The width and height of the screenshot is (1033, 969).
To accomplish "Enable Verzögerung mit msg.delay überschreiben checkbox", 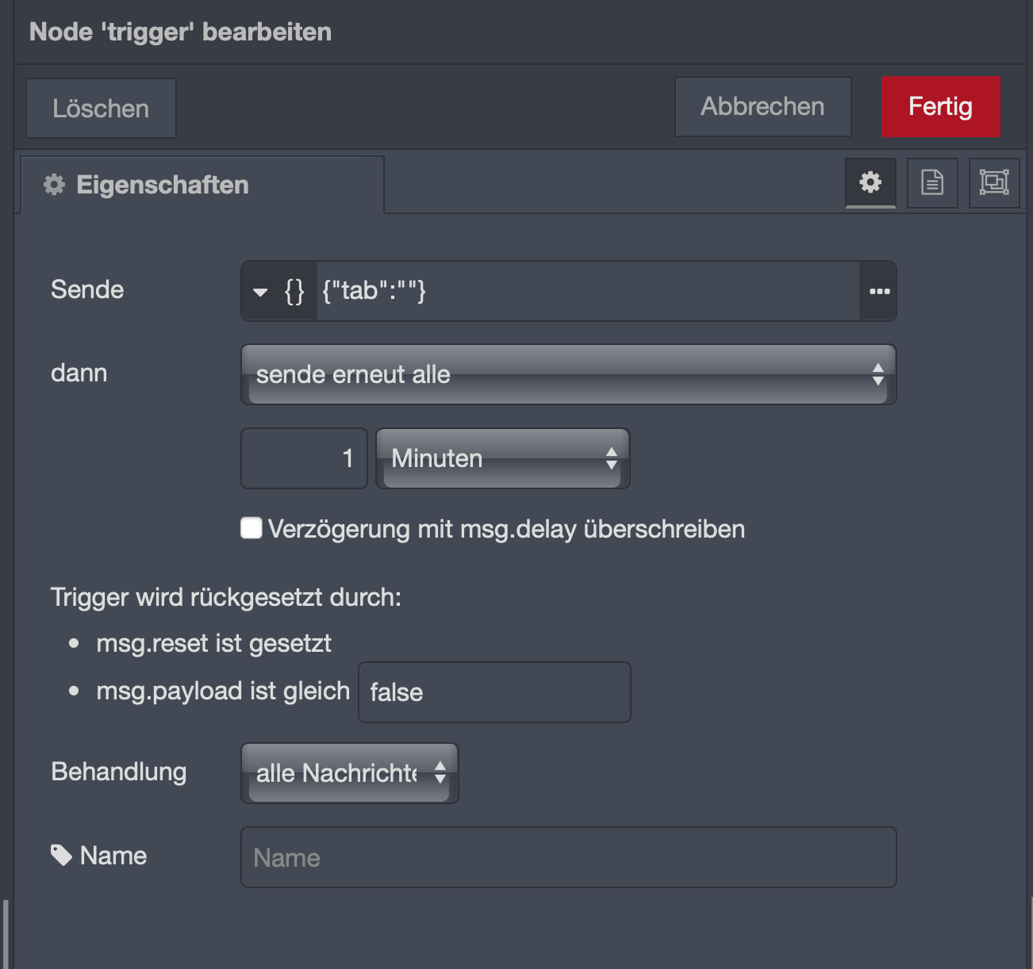I will (252, 528).
